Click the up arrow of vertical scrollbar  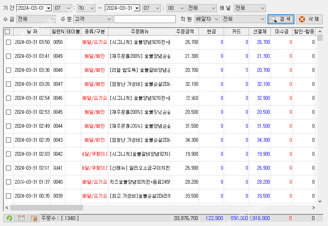tap(320, 32)
